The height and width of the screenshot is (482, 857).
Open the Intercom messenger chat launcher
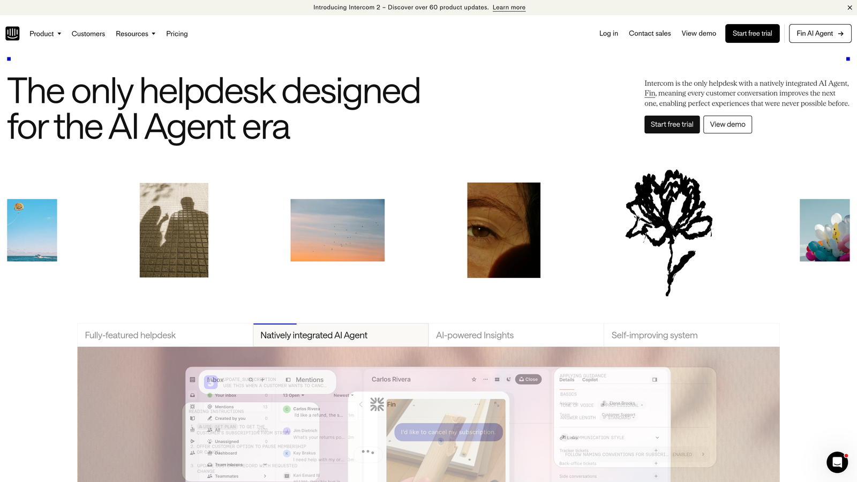click(837, 462)
